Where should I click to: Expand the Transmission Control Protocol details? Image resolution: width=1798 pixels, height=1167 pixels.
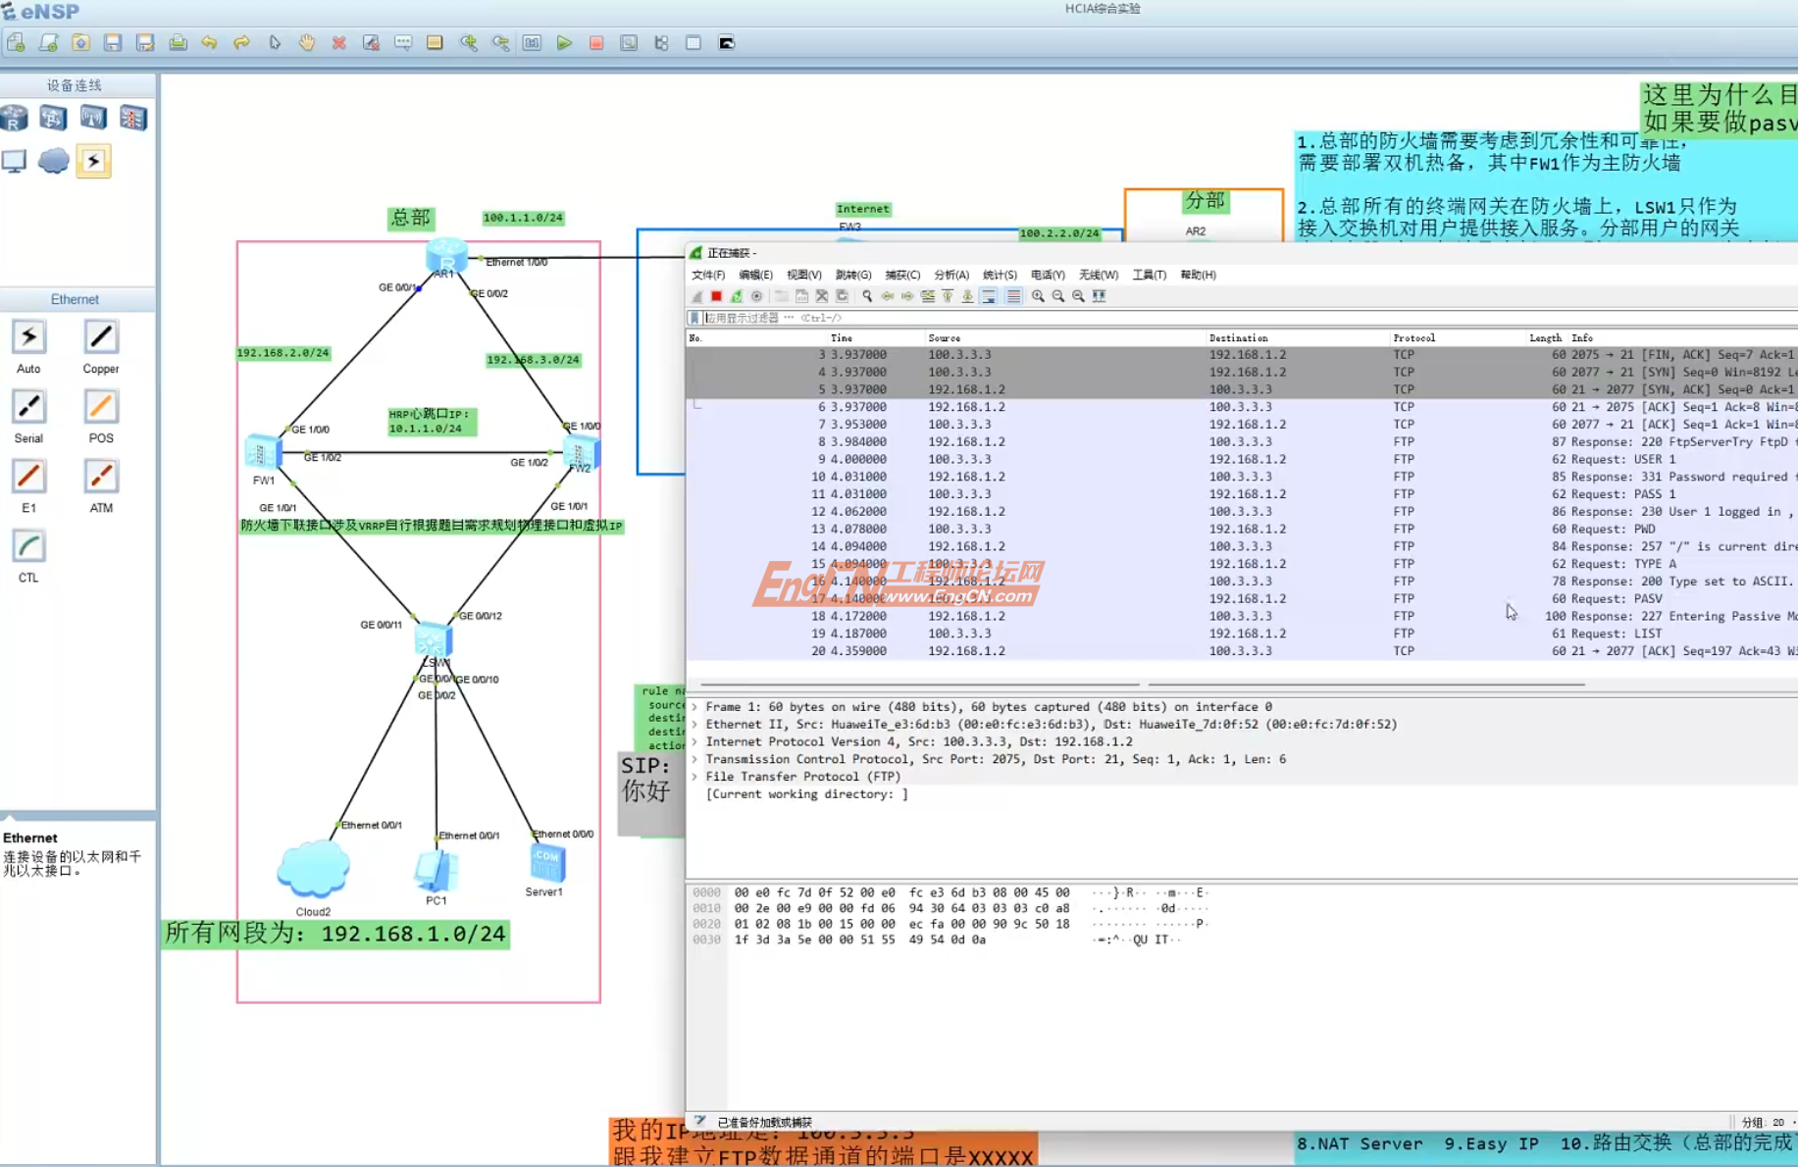coord(695,759)
